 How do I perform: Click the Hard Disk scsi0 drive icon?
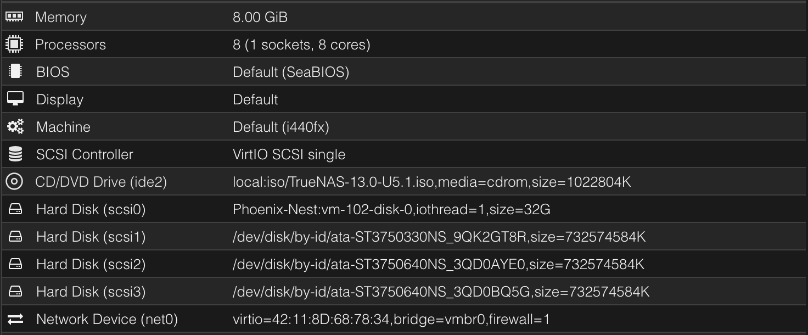(x=14, y=209)
